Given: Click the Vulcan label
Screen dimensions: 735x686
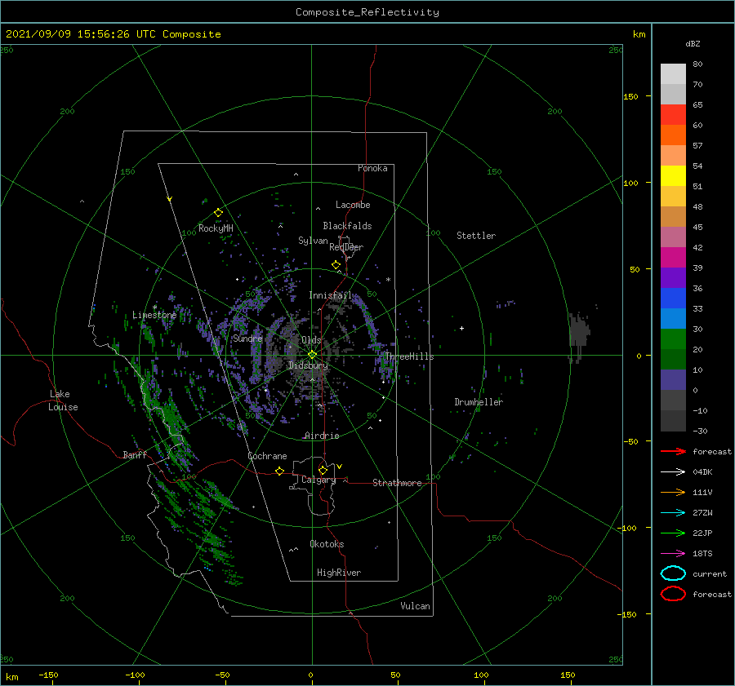Looking at the screenshot, I should point(416,606).
